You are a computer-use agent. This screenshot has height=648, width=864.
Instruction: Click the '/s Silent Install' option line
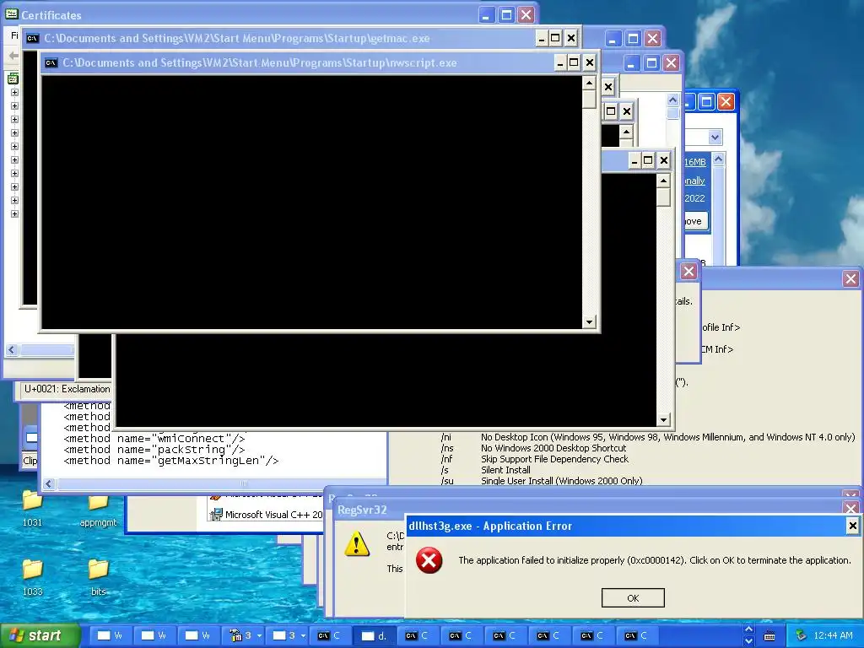pyautogui.click(x=485, y=470)
